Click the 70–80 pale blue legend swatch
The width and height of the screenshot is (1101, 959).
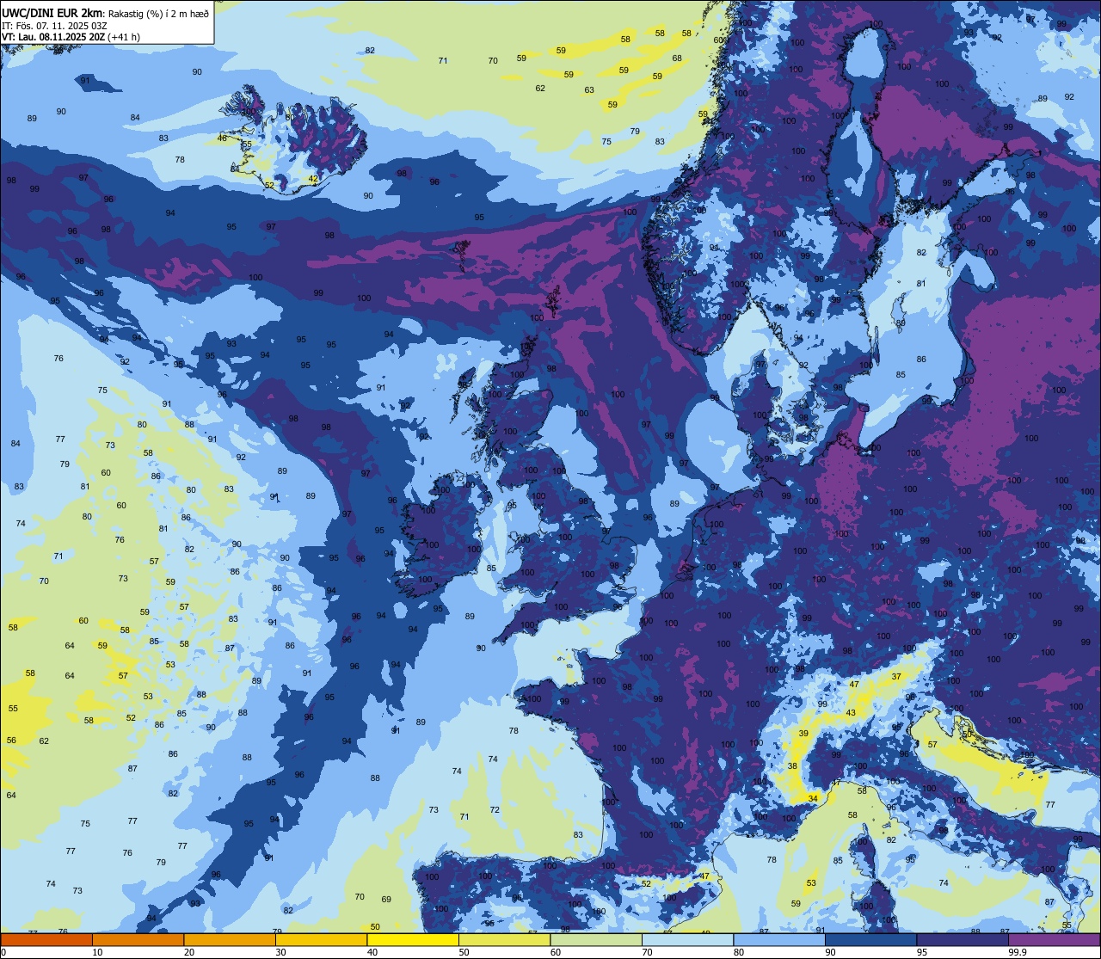(x=687, y=940)
